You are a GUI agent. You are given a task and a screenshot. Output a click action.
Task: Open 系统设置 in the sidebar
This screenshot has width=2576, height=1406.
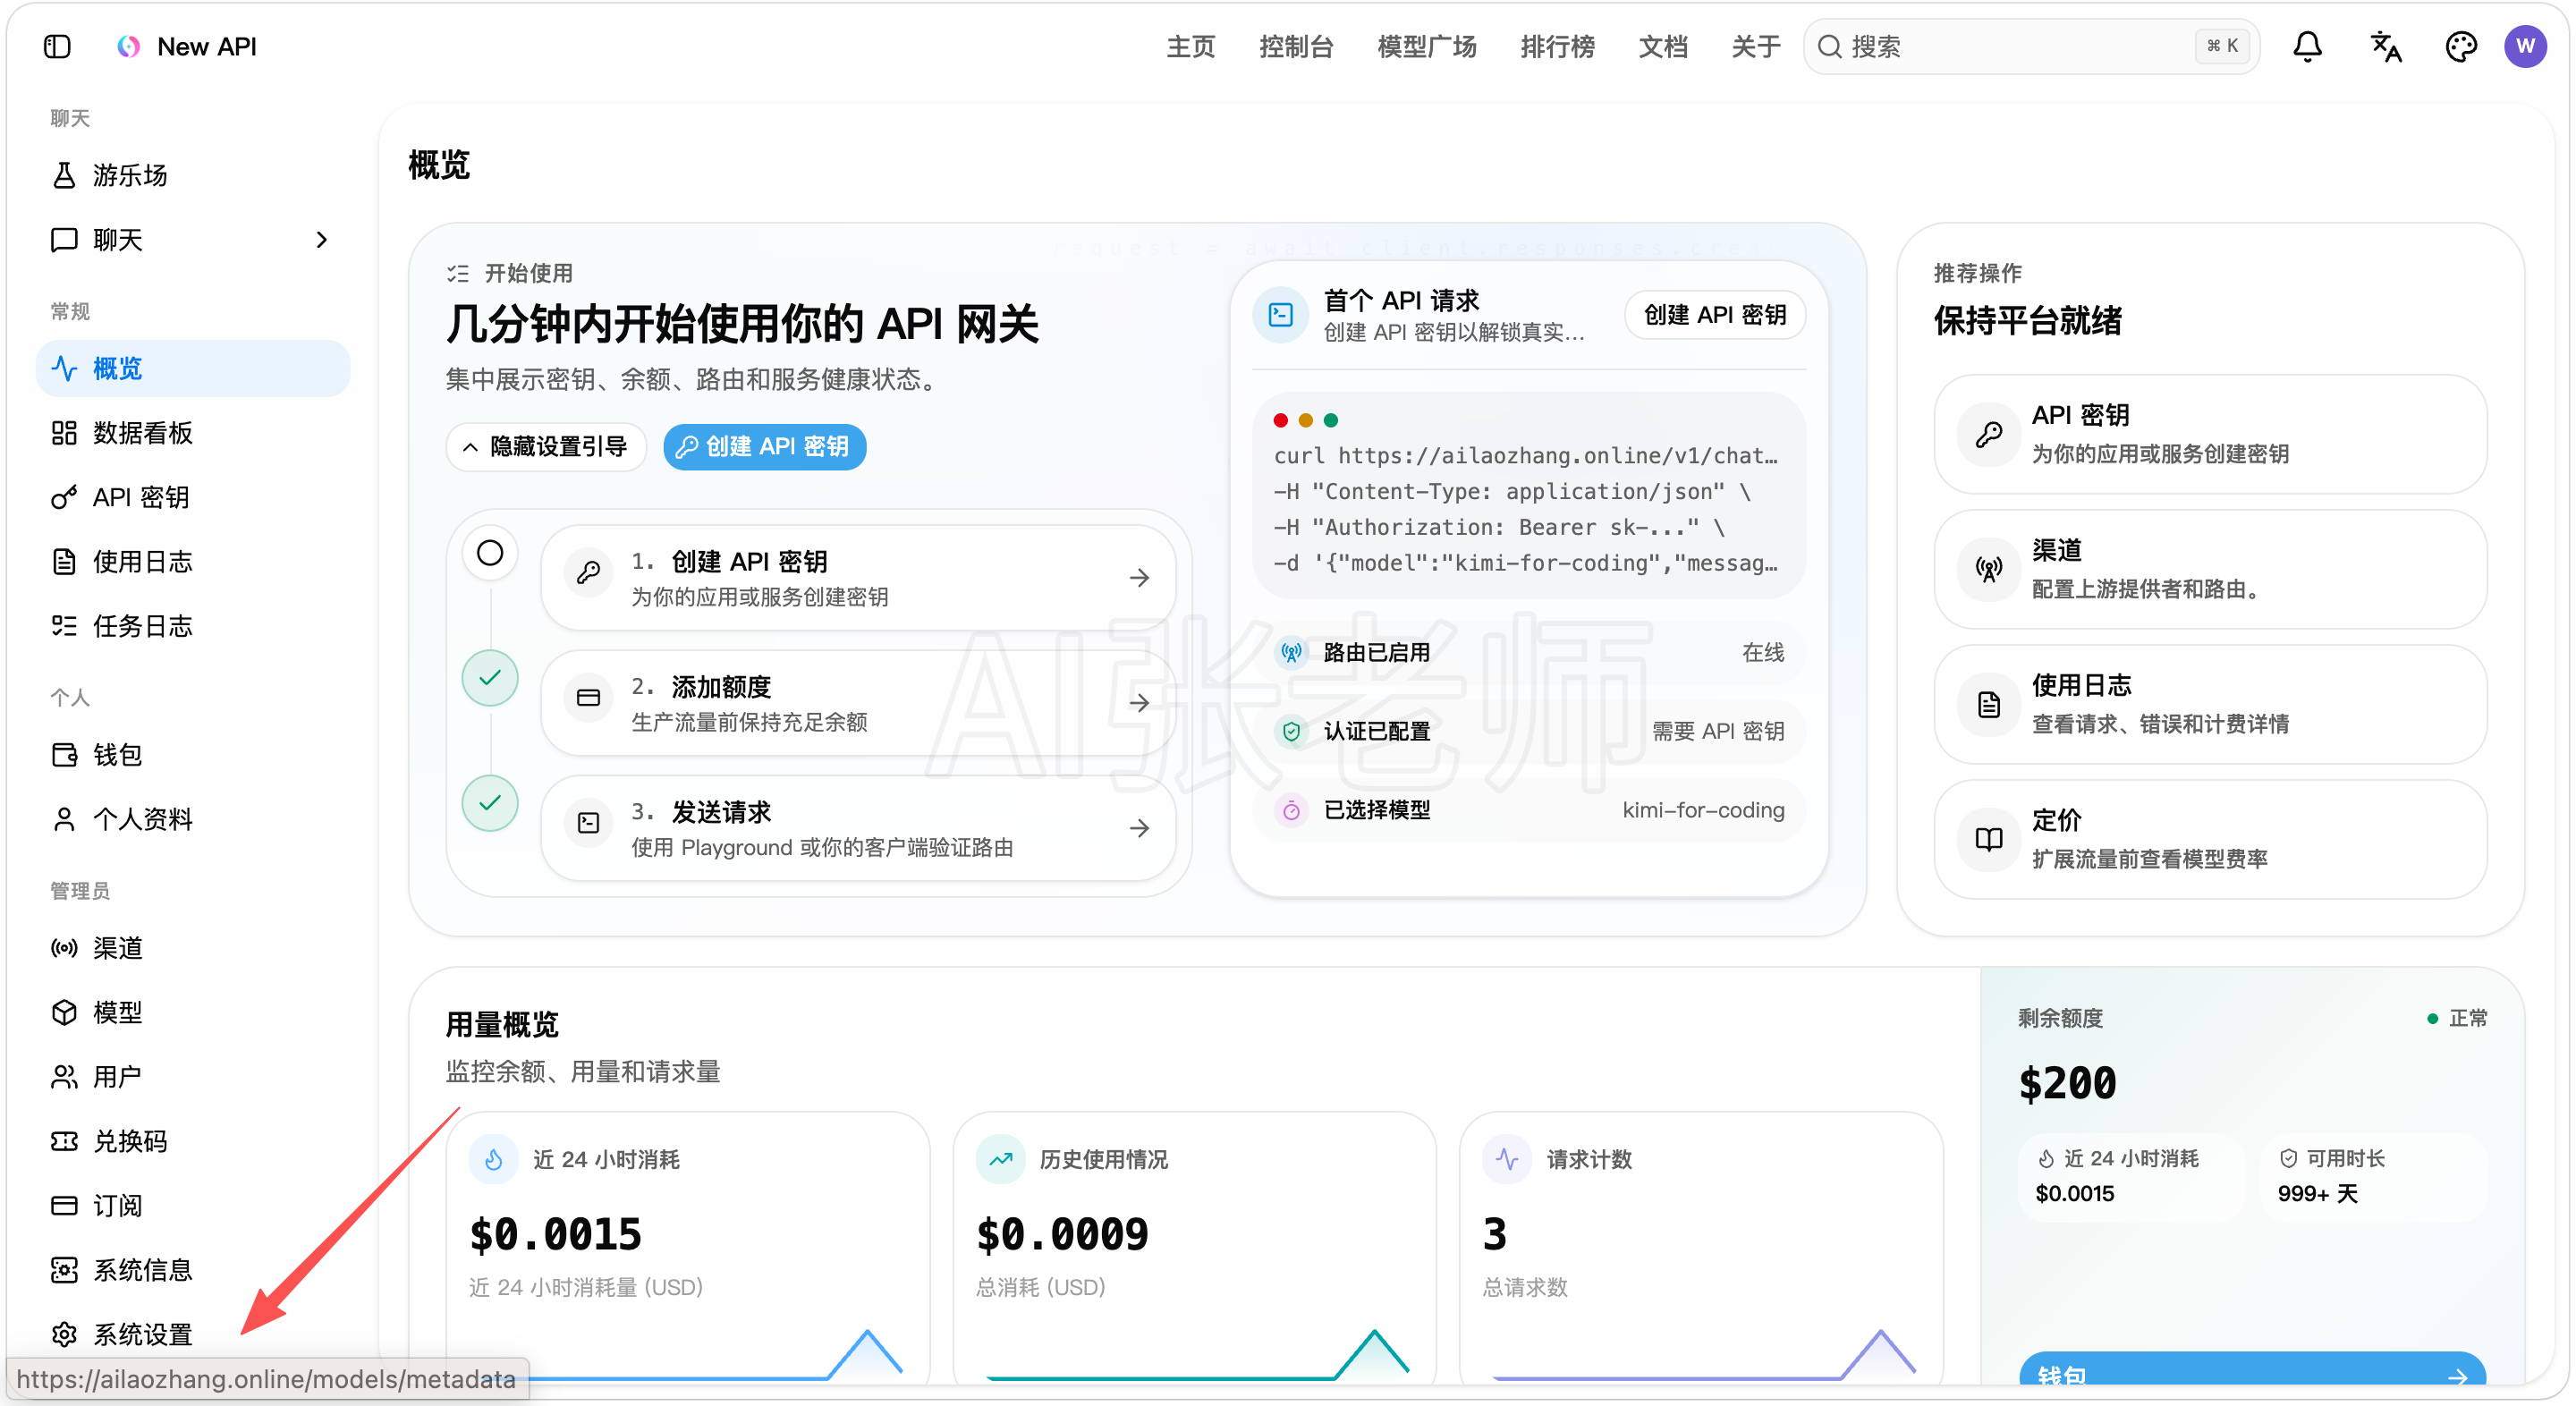click(193, 1334)
